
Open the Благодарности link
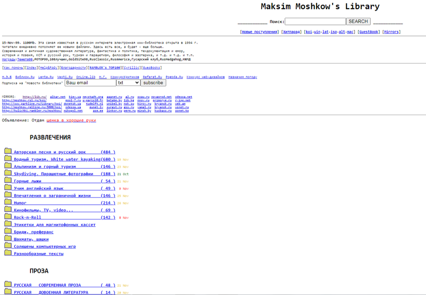pos(74,67)
